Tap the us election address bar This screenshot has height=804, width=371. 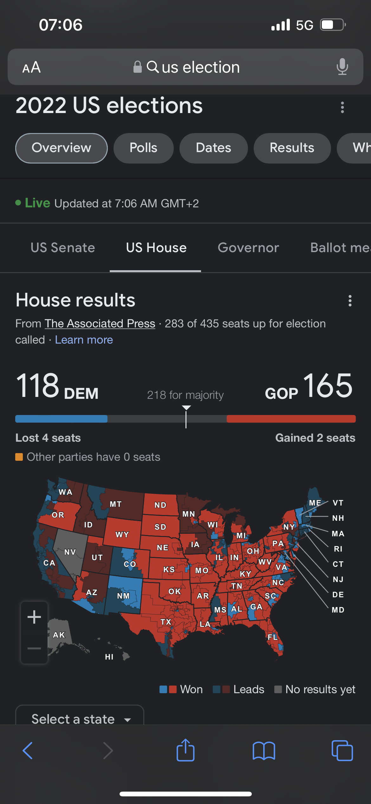pyautogui.click(x=185, y=67)
